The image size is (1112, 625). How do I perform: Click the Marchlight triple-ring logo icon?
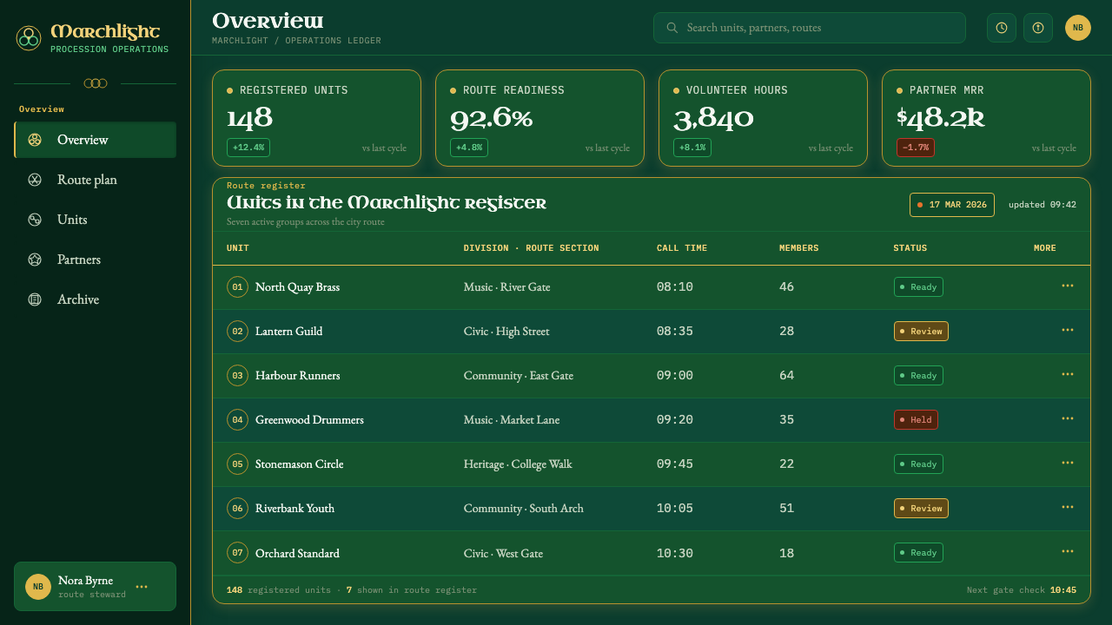click(29, 37)
